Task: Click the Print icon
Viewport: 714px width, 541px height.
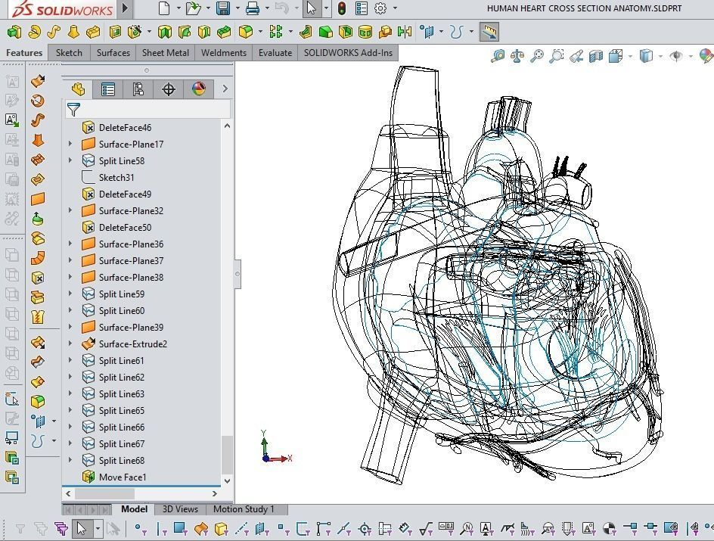Action: coord(253,8)
